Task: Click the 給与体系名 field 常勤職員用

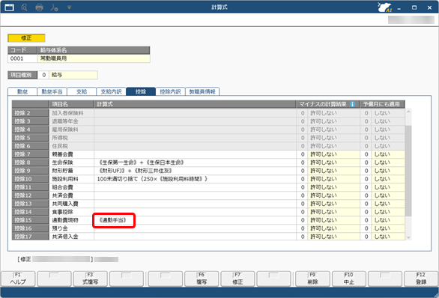Action: click(94, 58)
